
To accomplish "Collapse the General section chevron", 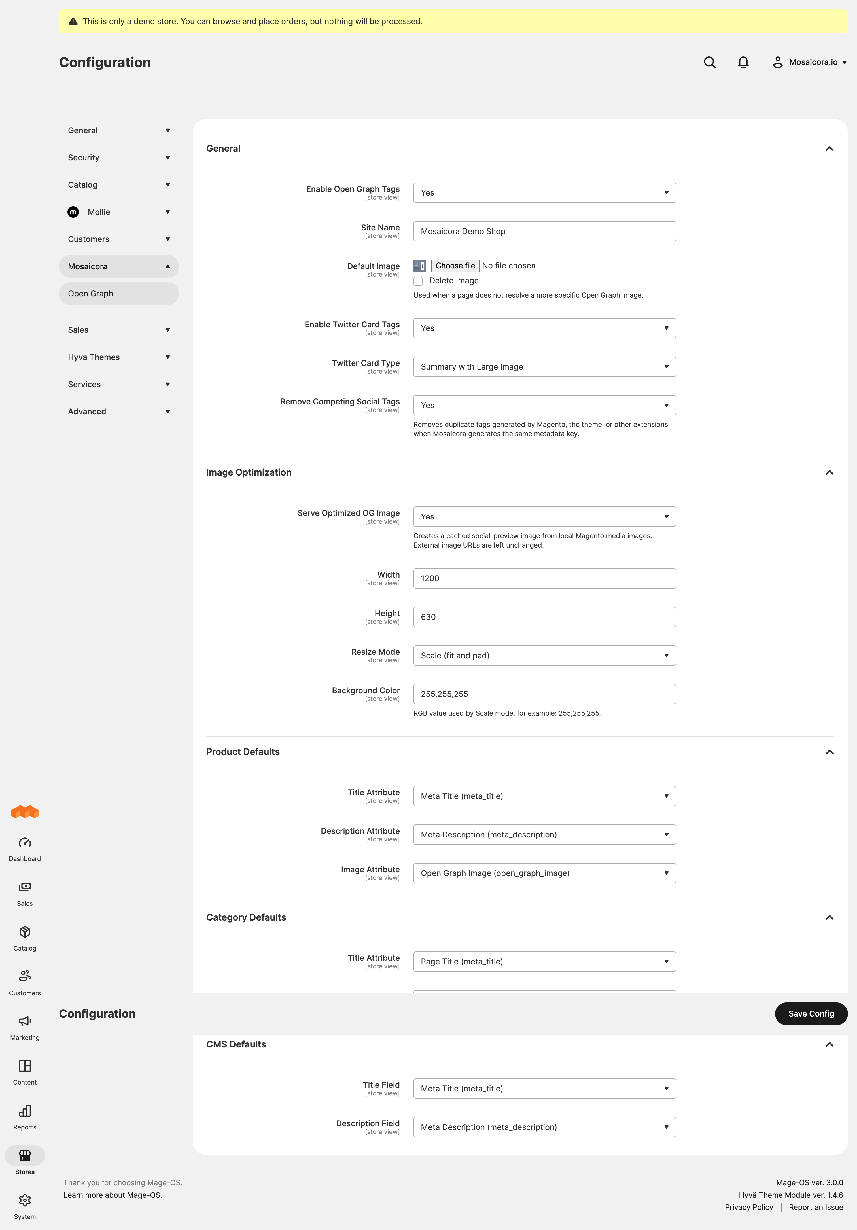I will click(x=830, y=149).
